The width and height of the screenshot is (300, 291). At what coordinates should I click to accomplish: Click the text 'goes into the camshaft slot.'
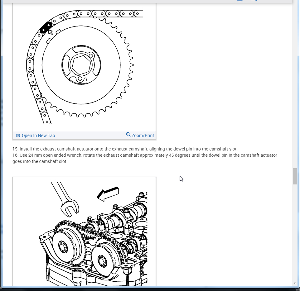click(x=40, y=161)
